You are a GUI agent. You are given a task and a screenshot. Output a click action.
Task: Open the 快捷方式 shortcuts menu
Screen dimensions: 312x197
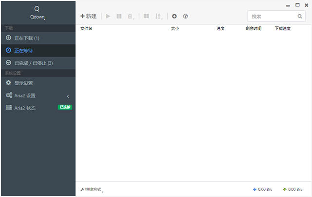tap(91, 189)
